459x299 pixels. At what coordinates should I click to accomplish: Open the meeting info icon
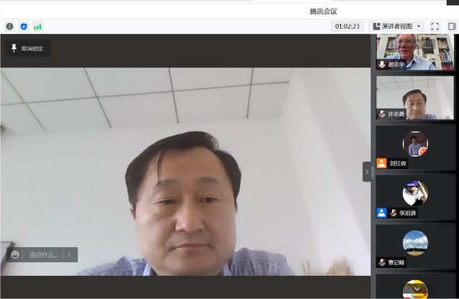9,27
